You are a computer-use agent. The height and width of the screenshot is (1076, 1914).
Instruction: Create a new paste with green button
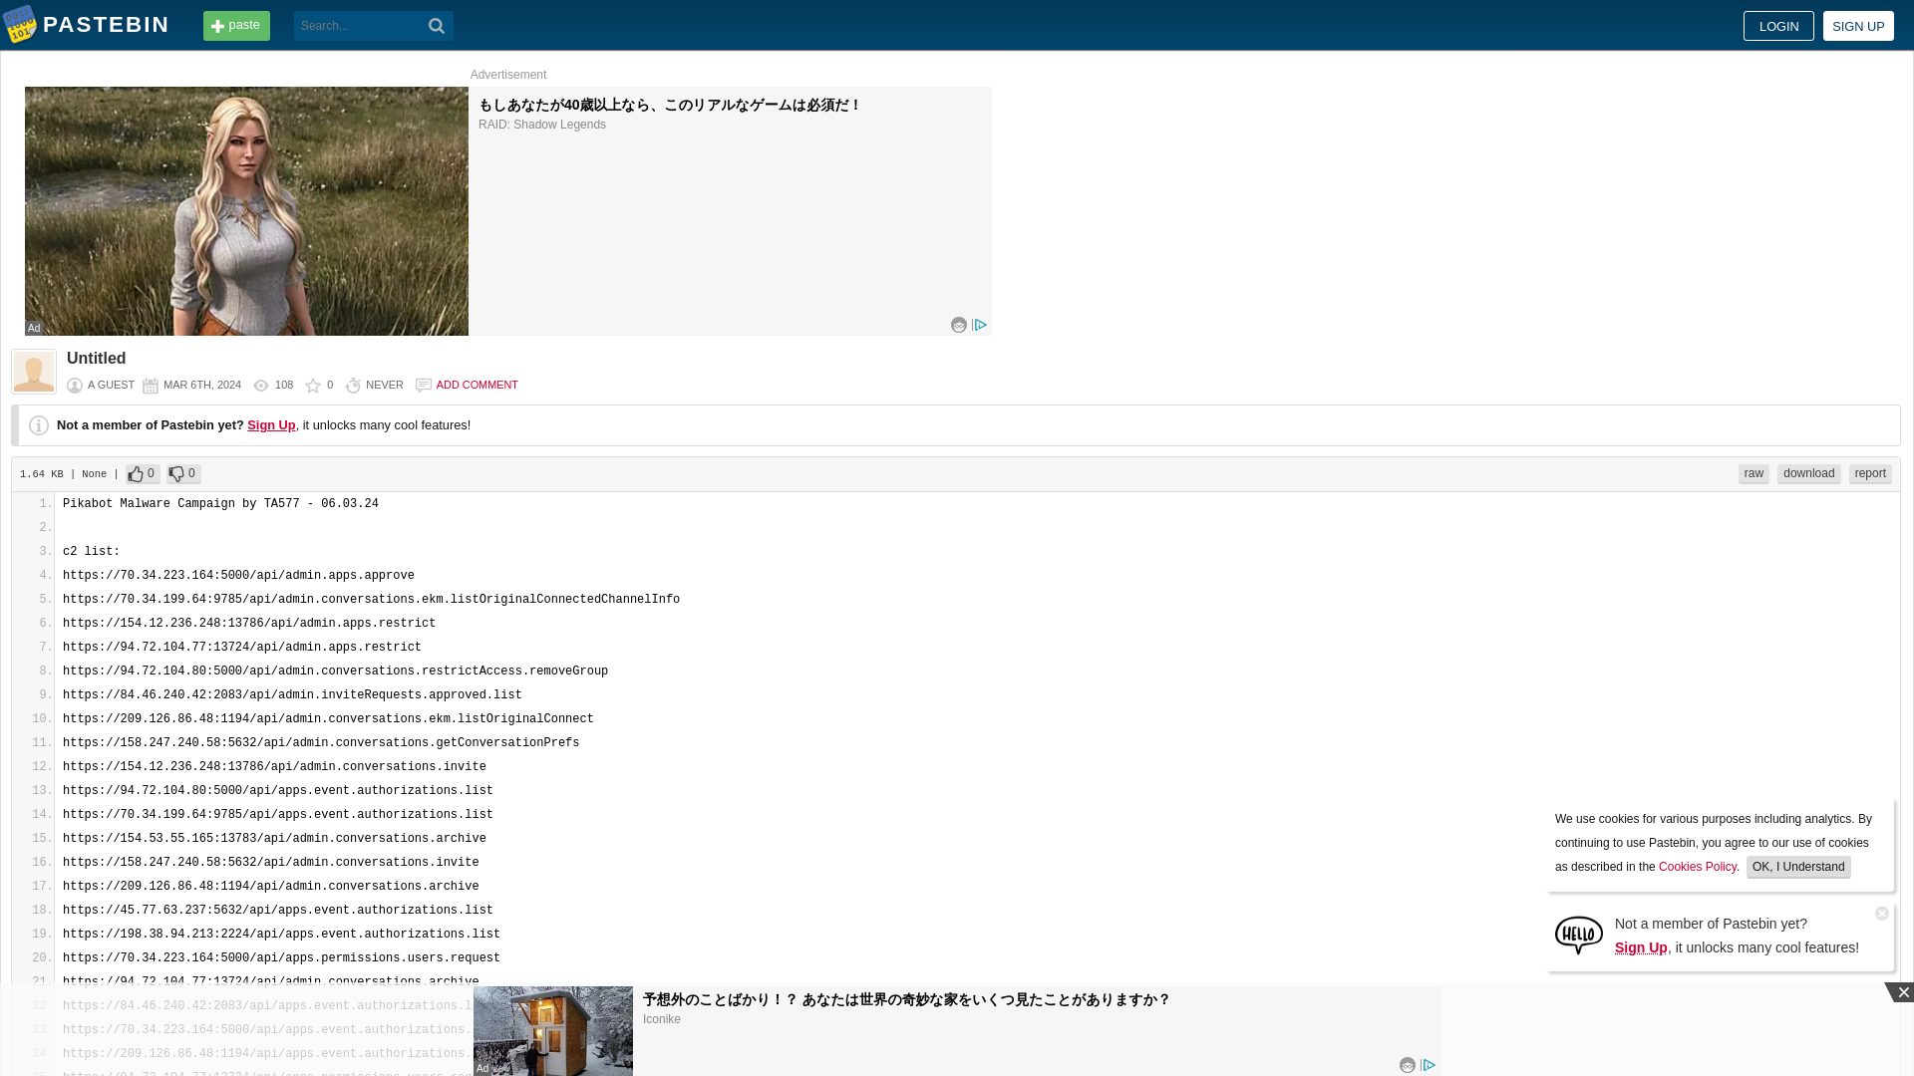[x=236, y=26]
